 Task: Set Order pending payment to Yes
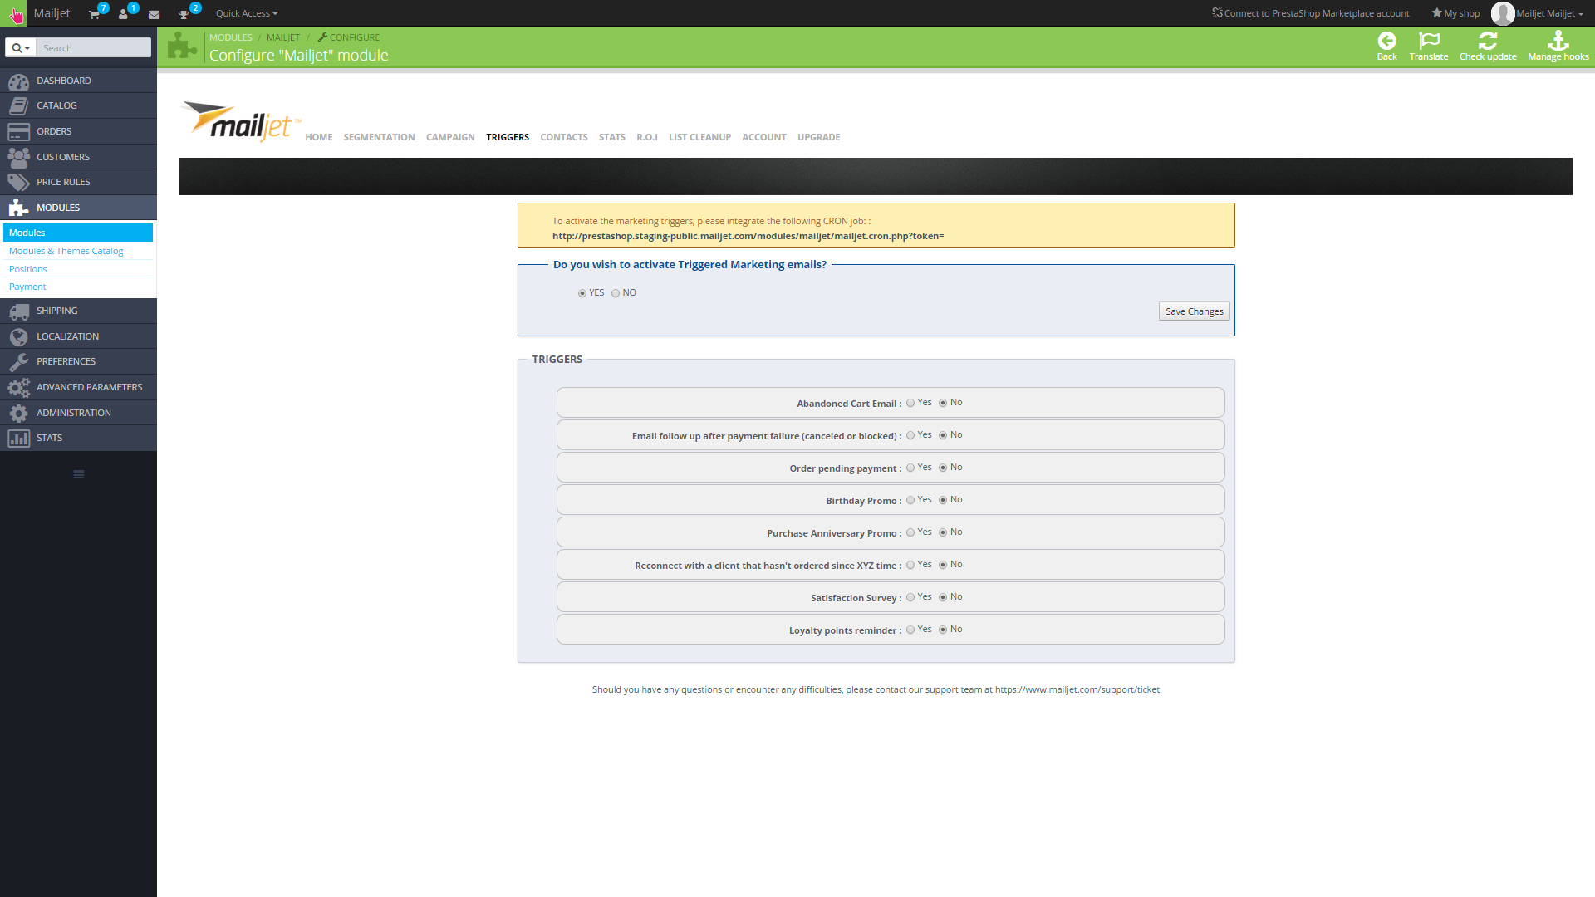point(910,468)
